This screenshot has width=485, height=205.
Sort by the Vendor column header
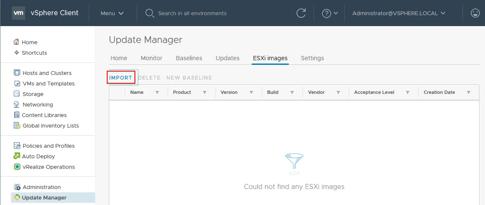click(x=316, y=92)
